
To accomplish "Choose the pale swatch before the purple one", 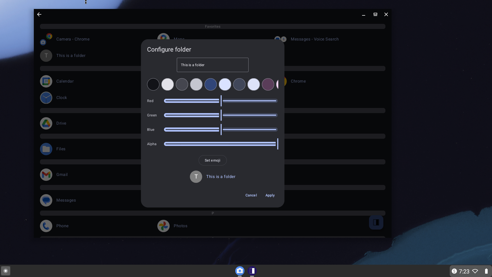I will [254, 84].
